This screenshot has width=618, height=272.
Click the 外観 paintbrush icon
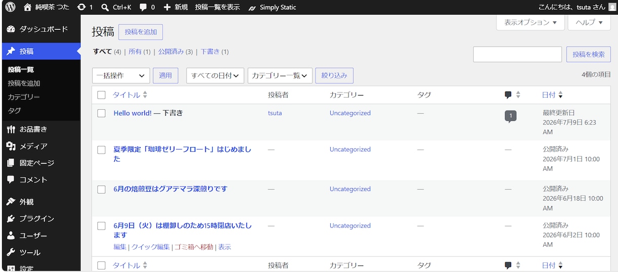click(11, 202)
